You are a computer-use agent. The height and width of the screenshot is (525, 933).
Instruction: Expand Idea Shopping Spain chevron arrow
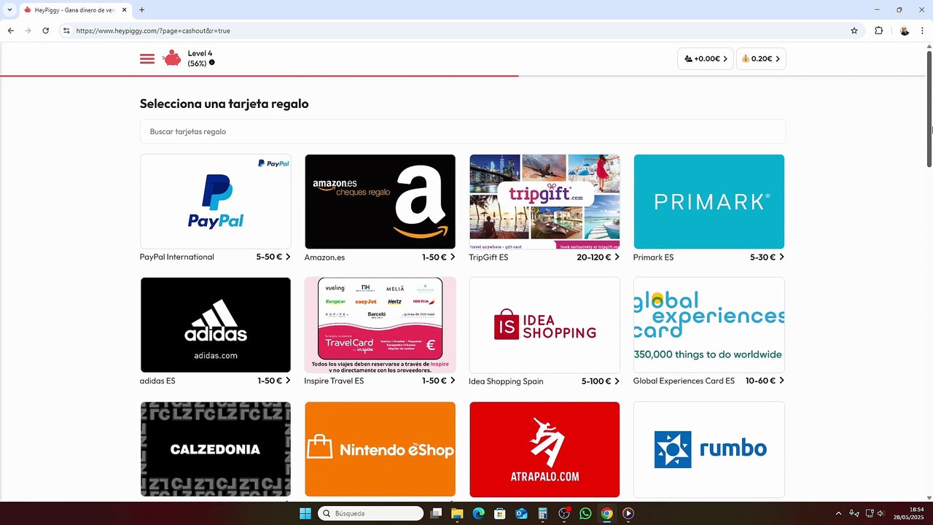coord(617,381)
